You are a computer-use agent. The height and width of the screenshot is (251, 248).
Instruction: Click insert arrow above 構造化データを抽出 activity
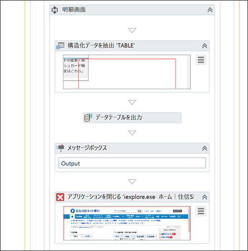coord(132,30)
